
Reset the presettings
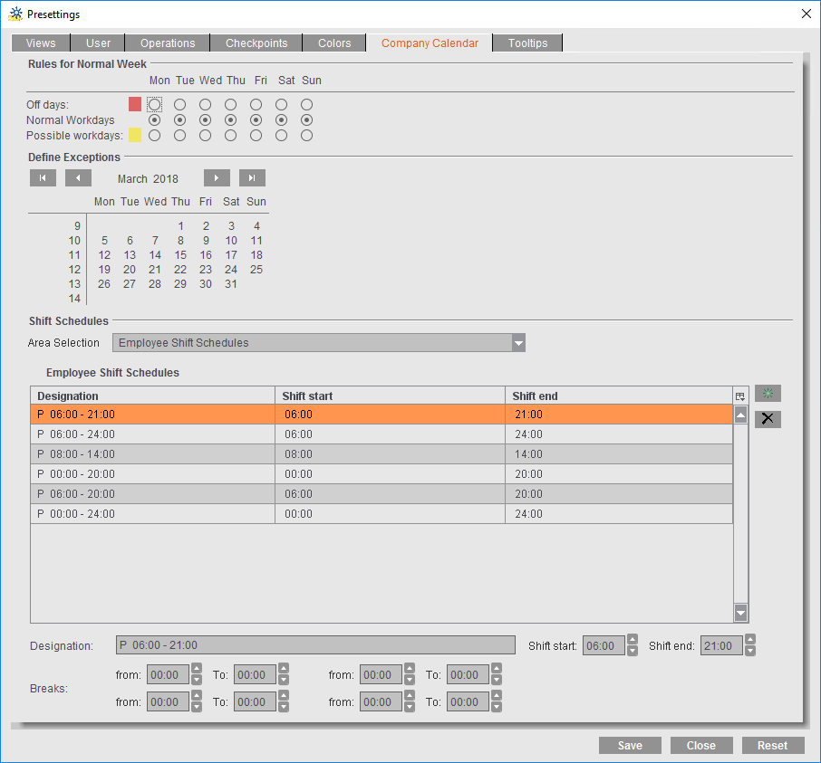773,745
